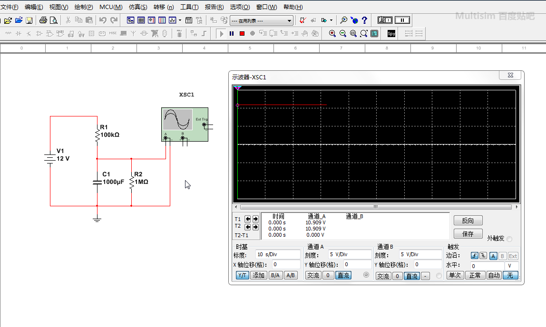This screenshot has width=546, height=327.
Task: Expand the Grapher icon dropdown arrow
Action: pyautogui.click(x=180, y=20)
